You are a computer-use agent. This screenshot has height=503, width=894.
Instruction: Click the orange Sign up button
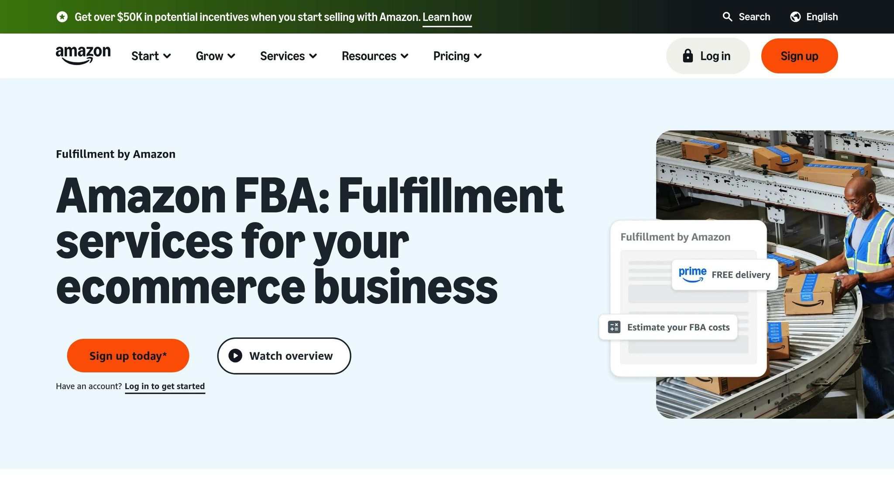(x=799, y=56)
